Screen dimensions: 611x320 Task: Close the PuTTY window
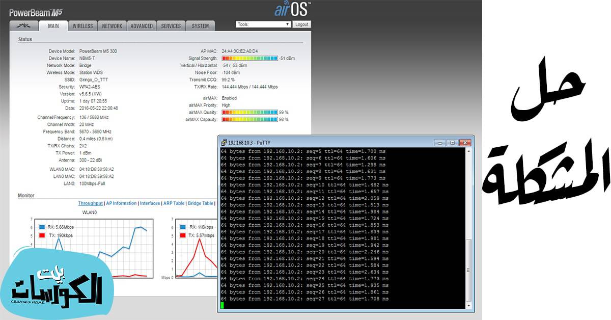coord(464,143)
